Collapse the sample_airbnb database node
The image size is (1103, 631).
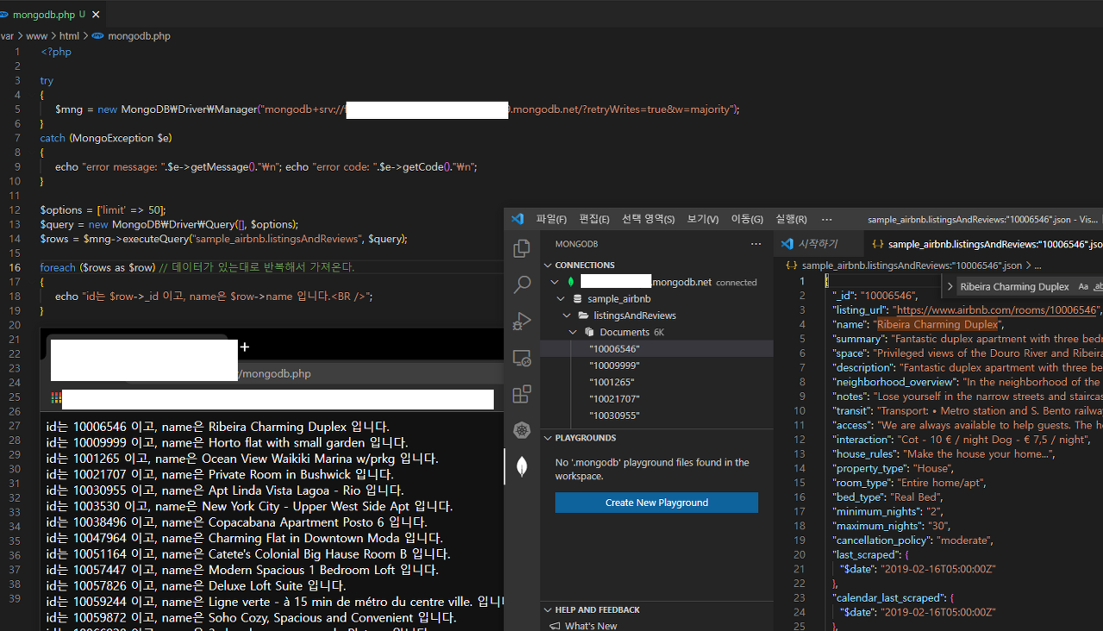pyautogui.click(x=562, y=299)
